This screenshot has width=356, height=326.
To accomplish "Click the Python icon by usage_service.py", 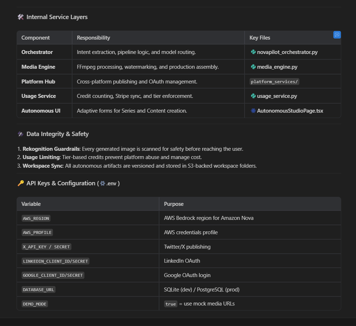I will 253,96.
